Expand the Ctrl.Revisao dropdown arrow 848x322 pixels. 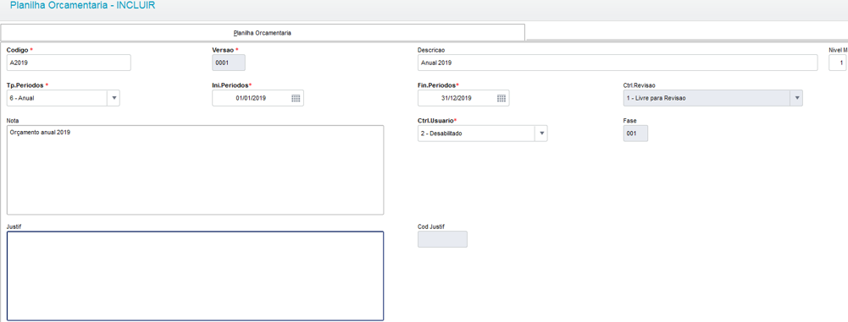point(796,98)
